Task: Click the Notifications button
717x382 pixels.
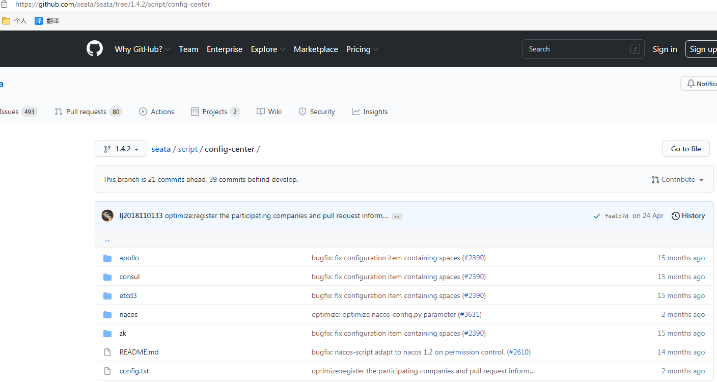Action: pos(699,84)
